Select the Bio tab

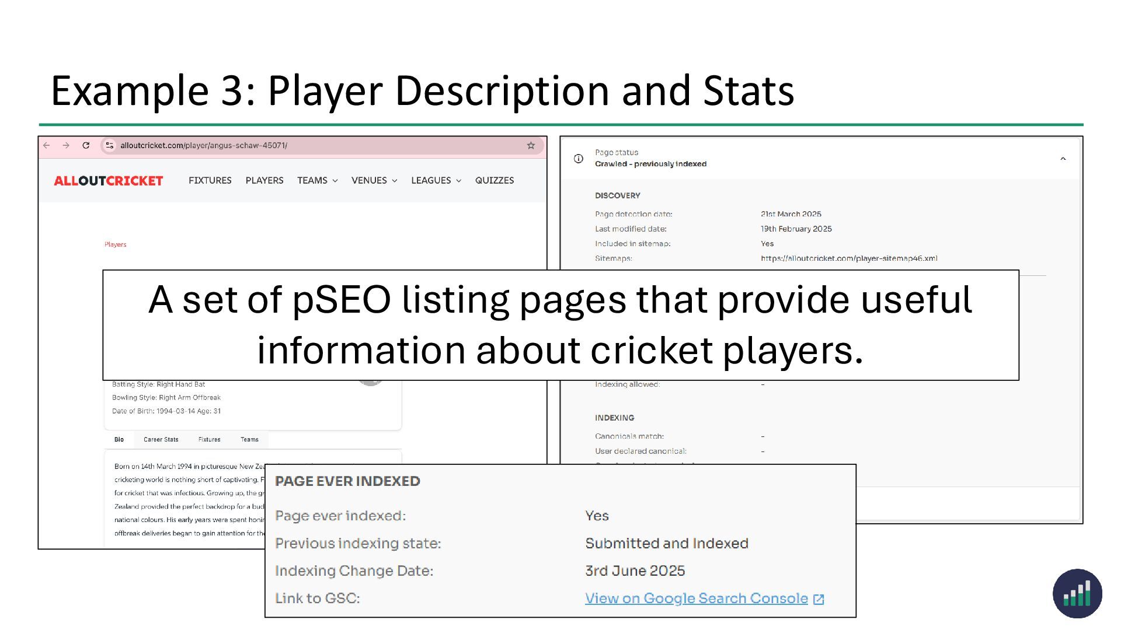pyautogui.click(x=119, y=440)
